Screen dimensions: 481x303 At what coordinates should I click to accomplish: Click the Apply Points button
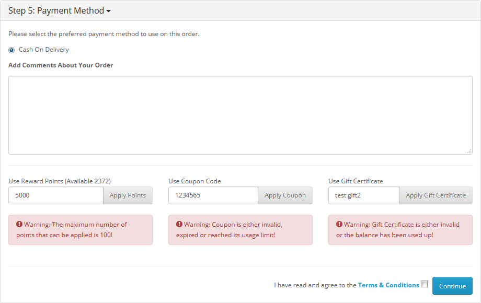pos(128,195)
